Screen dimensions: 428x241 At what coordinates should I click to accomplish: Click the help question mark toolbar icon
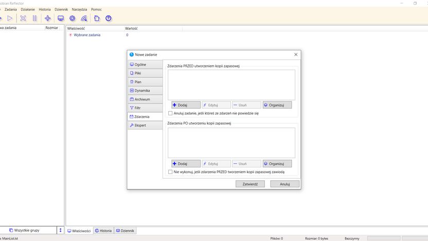point(109,19)
